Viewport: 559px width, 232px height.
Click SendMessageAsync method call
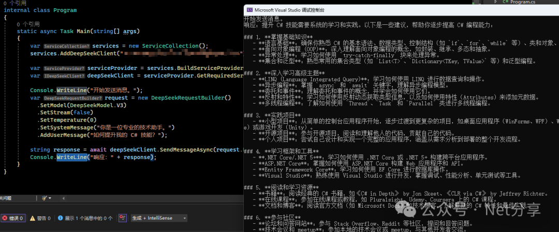click(186, 150)
